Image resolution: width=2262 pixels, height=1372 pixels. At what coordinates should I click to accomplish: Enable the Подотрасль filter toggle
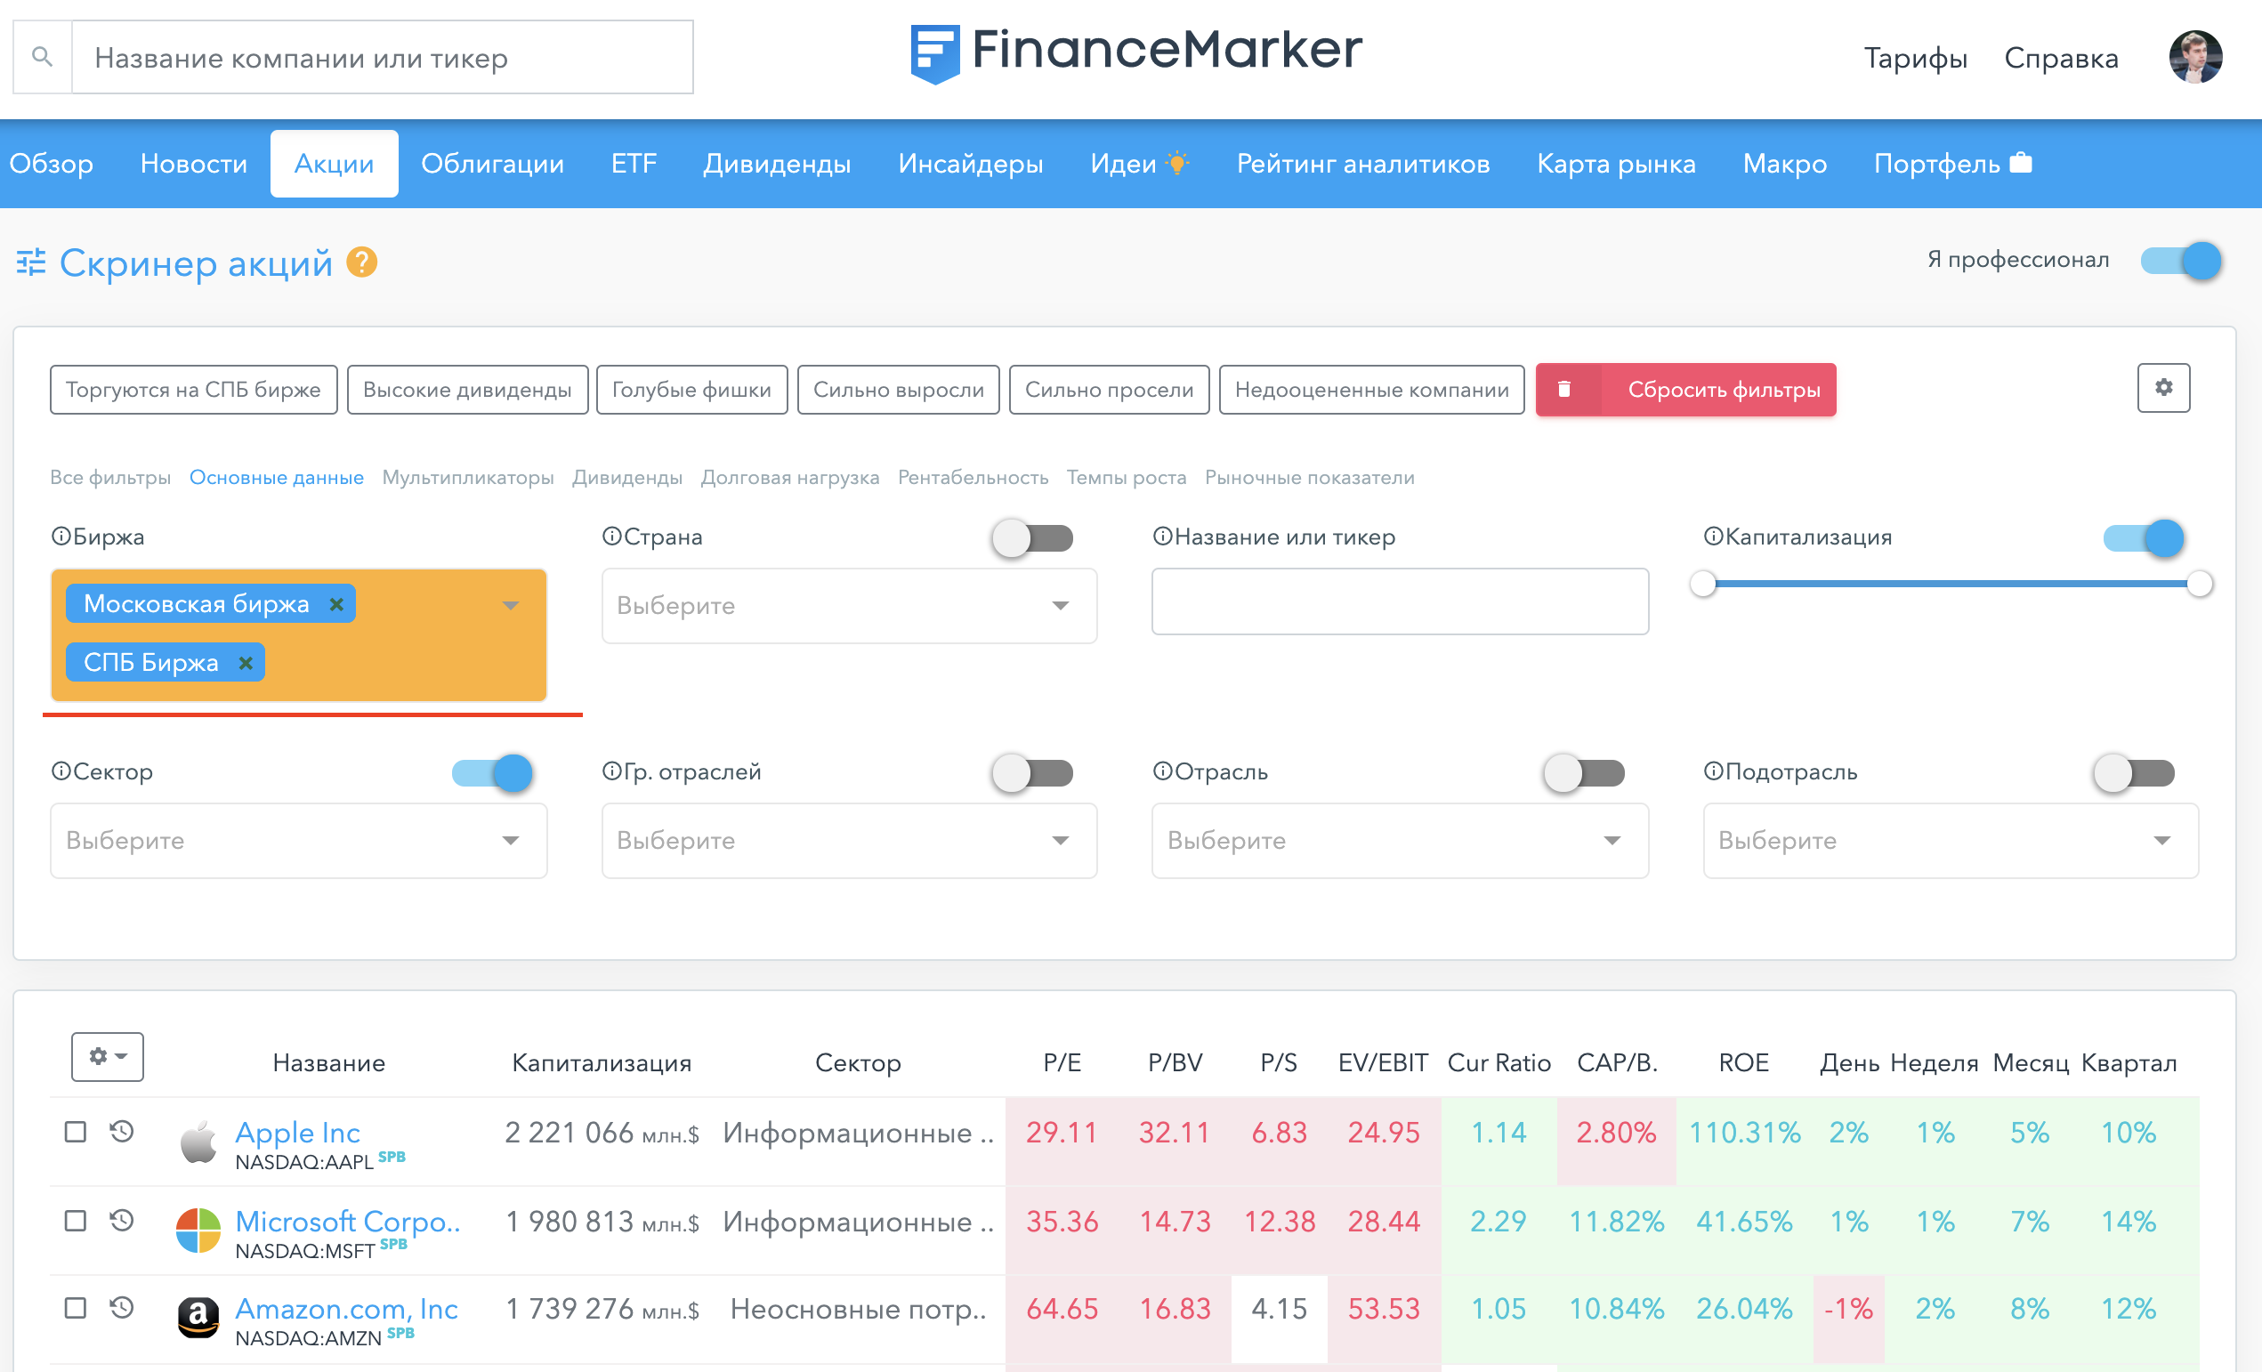point(2135,772)
